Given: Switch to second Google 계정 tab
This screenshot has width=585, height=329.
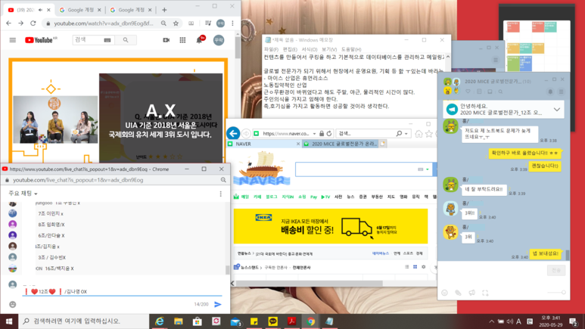Looking at the screenshot, I should click(x=79, y=10).
